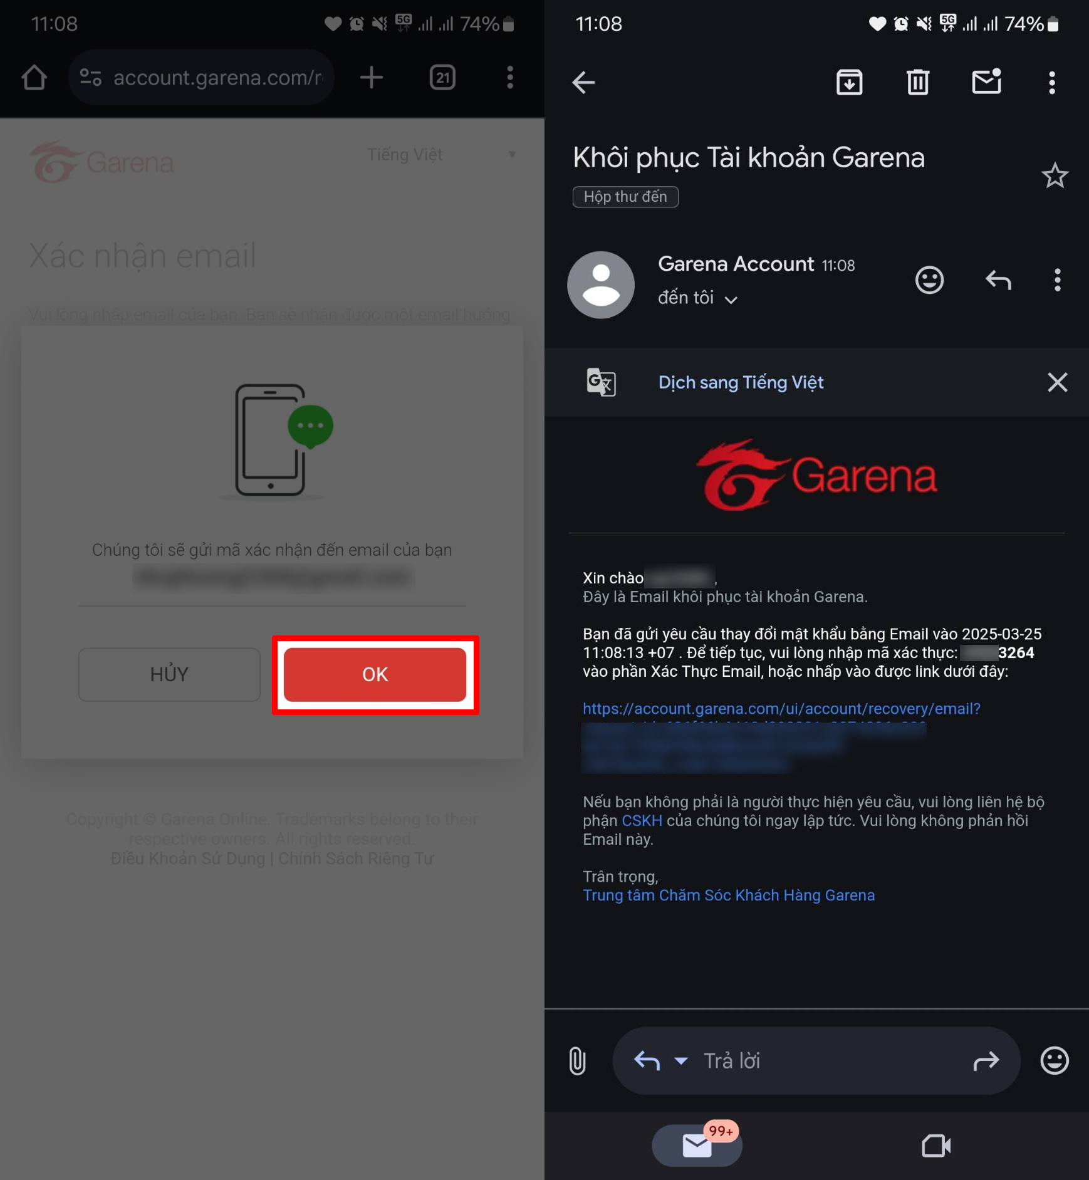Viewport: 1089px width, 1180px height.
Task: Star the Khôi phục Tài khoản email
Action: coord(1055,175)
